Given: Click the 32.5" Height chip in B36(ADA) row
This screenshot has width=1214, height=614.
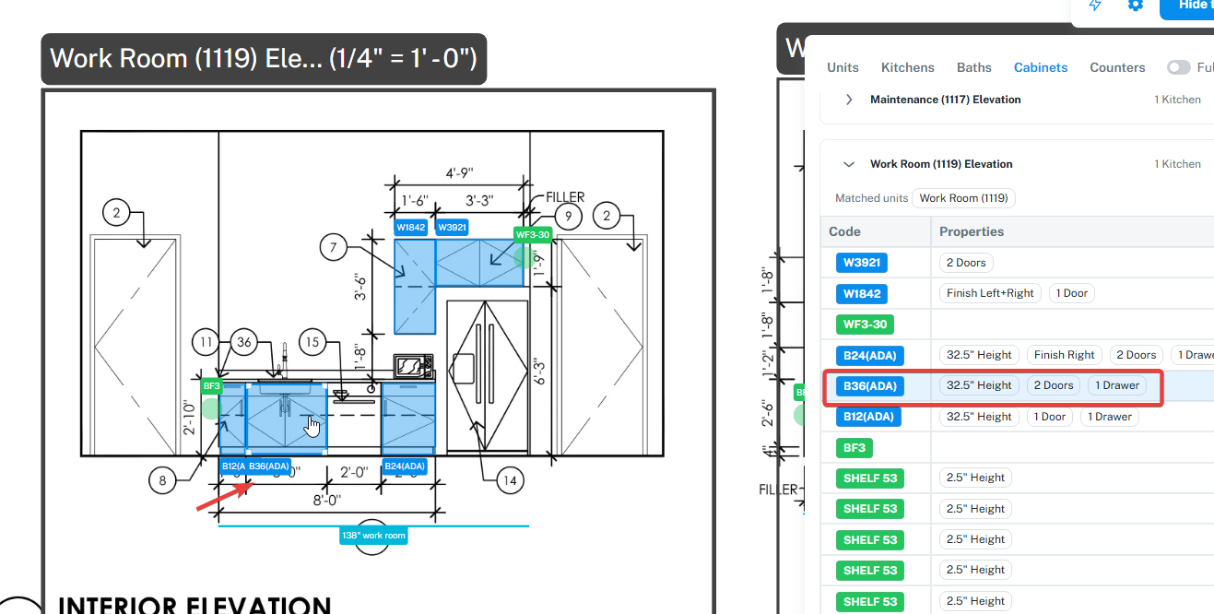Looking at the screenshot, I should pyautogui.click(x=979, y=385).
